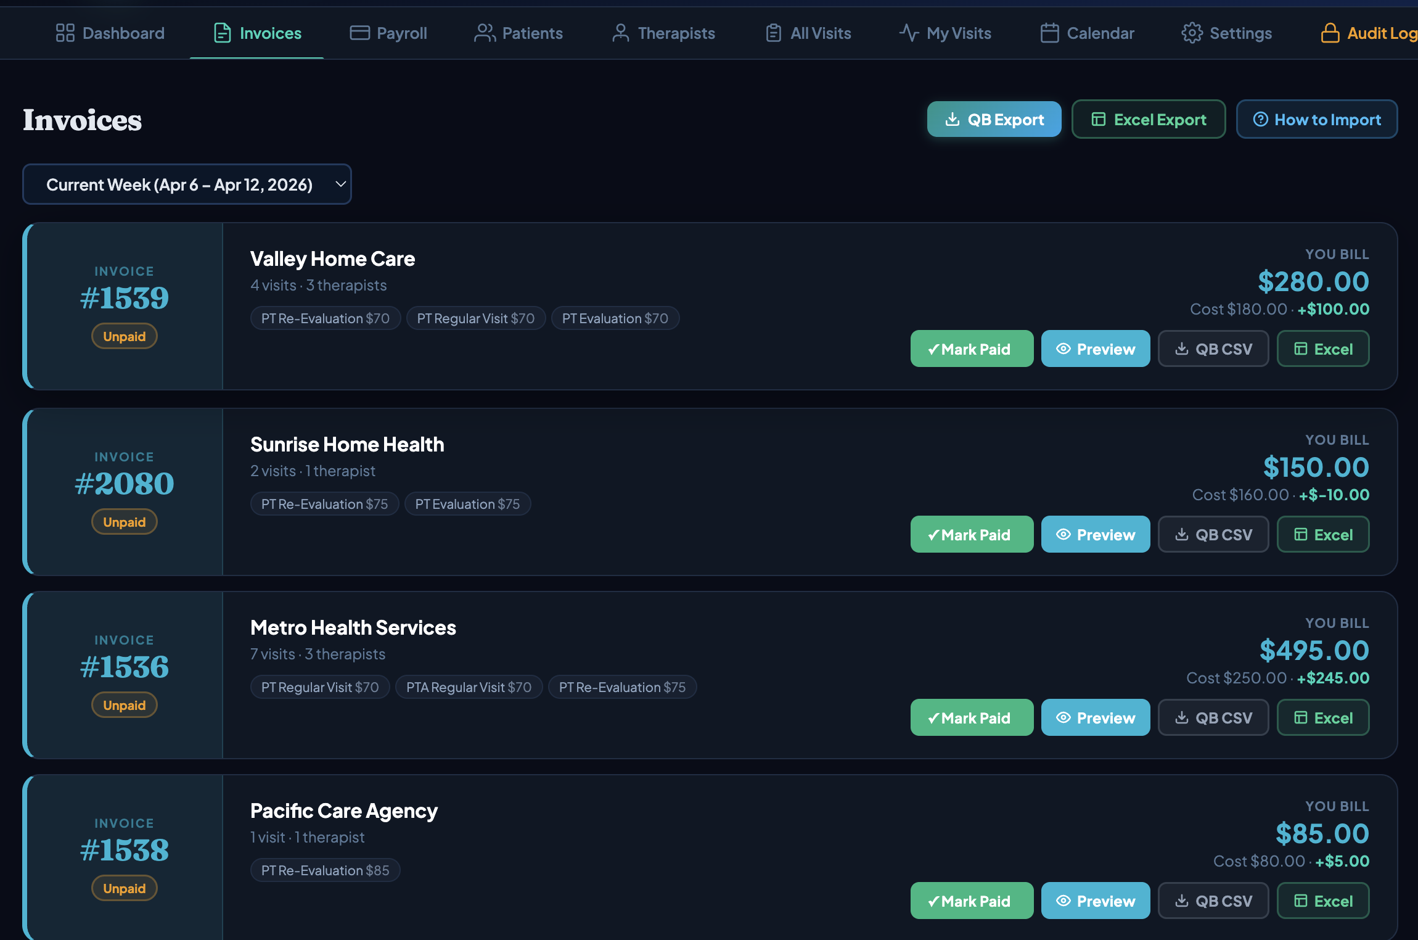The width and height of the screenshot is (1418, 940).
Task: Toggle Unpaid badge on invoice #1536
Action: (125, 705)
